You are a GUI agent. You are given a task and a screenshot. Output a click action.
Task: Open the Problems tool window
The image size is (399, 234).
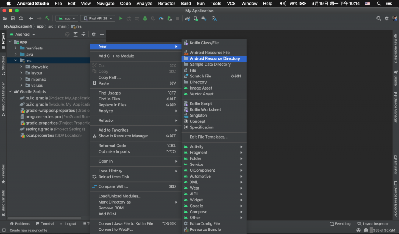[x=19, y=224]
